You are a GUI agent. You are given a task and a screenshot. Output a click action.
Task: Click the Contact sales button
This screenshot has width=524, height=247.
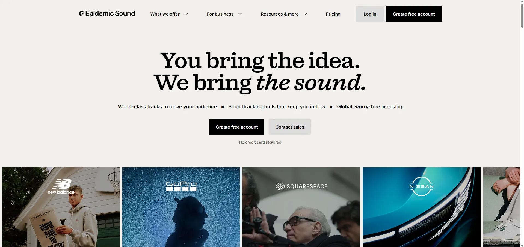(290, 127)
